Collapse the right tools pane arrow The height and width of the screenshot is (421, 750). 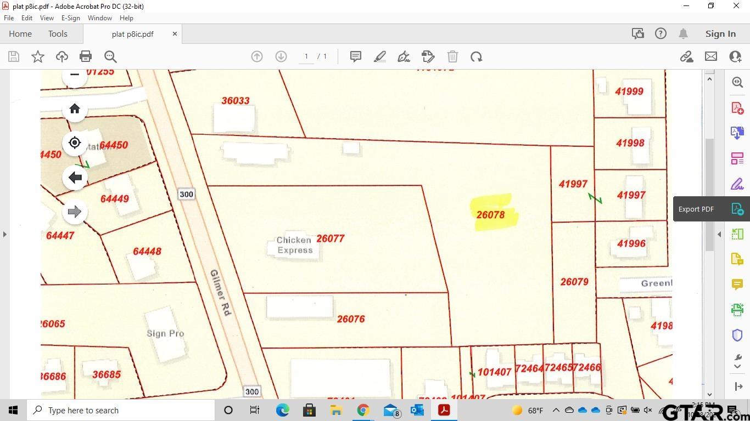point(719,234)
